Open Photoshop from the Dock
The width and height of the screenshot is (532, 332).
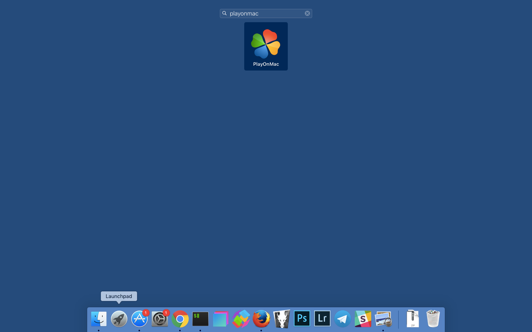point(302,318)
